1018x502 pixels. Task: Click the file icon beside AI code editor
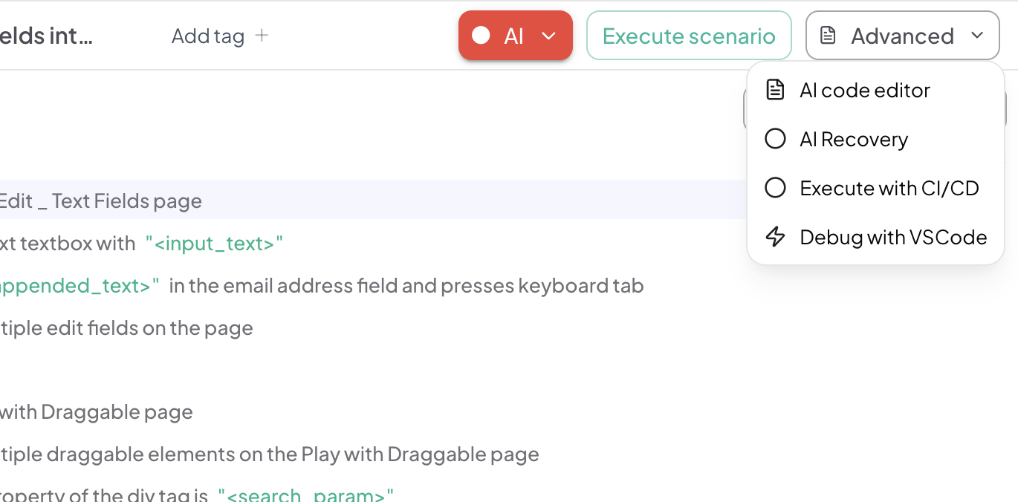pos(775,90)
